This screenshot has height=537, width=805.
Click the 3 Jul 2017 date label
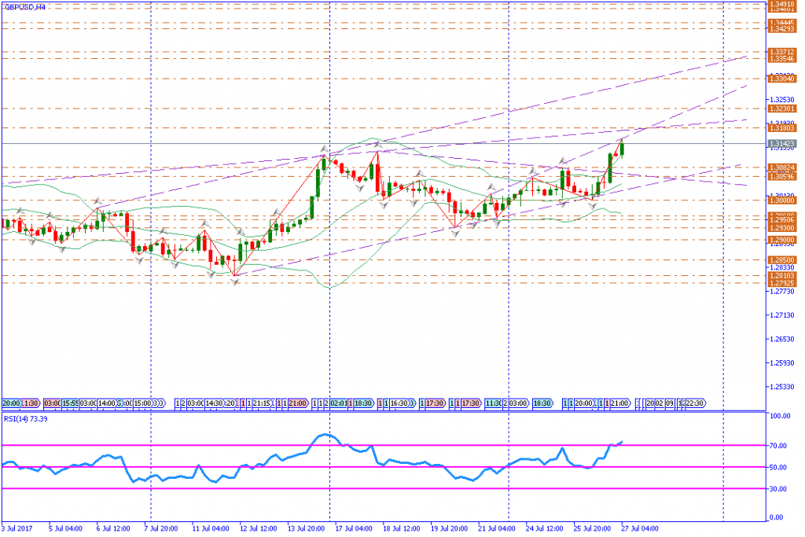(17, 529)
